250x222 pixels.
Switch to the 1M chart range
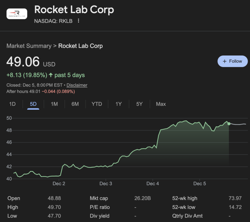click(54, 104)
